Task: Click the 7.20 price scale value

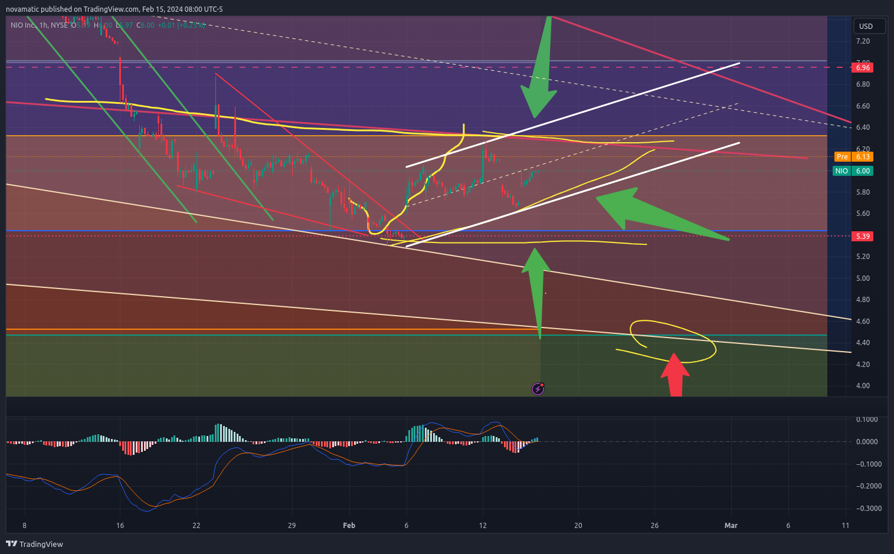Action: [x=863, y=41]
